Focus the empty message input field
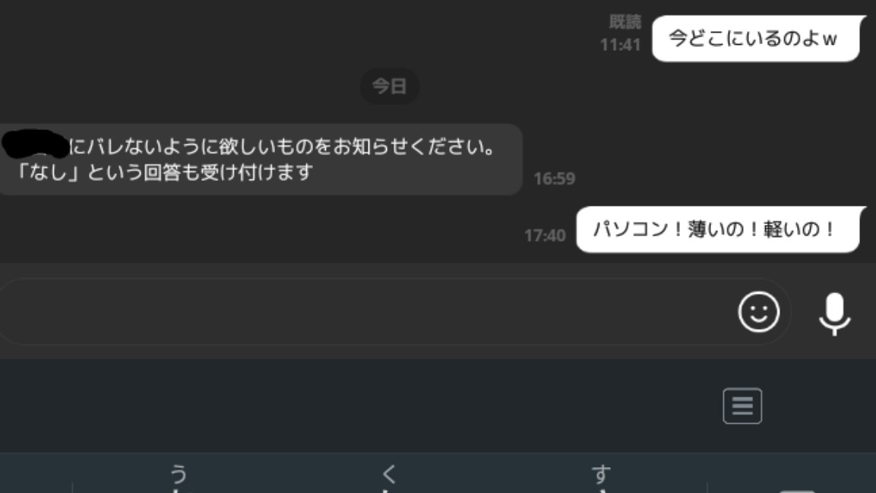The image size is (876, 493). pyautogui.click(x=363, y=311)
